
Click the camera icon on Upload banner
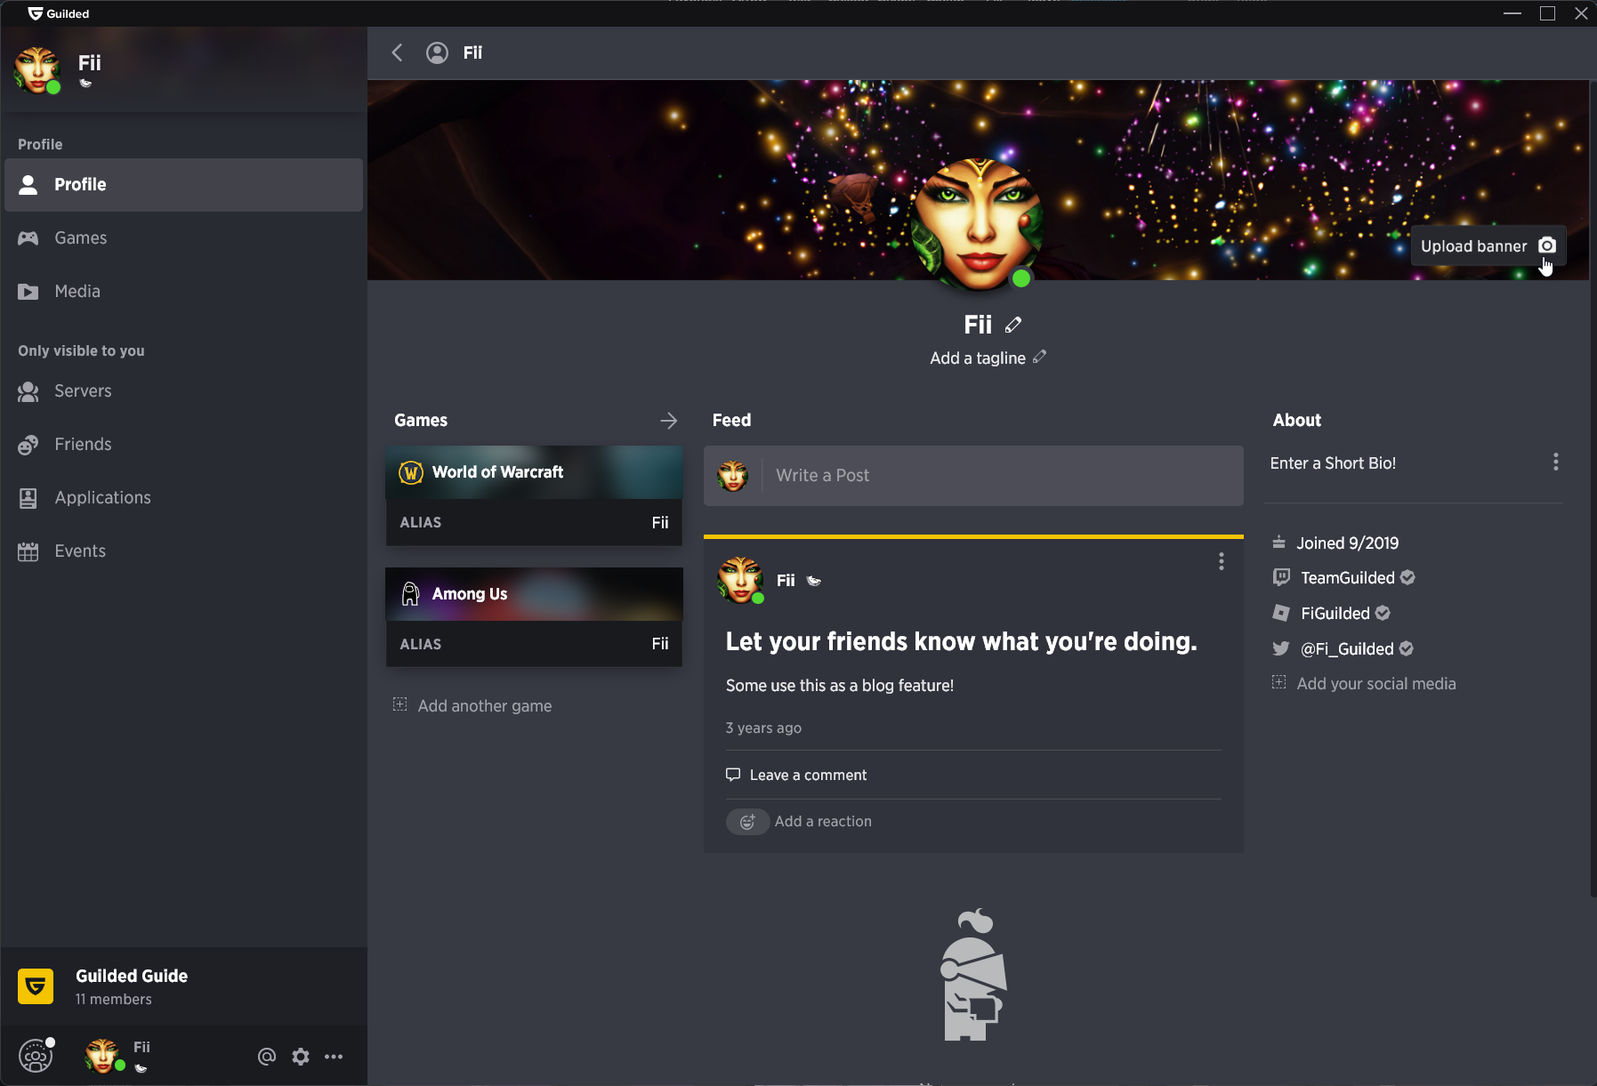pos(1547,245)
